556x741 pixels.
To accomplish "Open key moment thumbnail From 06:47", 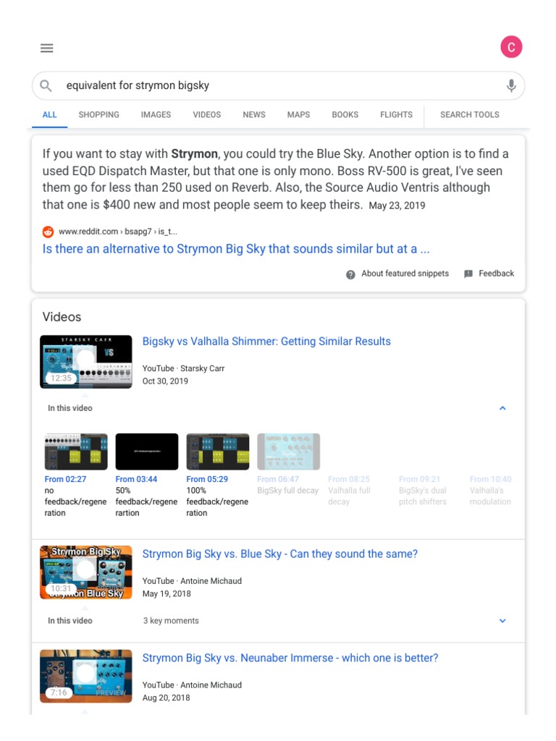I will (x=288, y=452).
